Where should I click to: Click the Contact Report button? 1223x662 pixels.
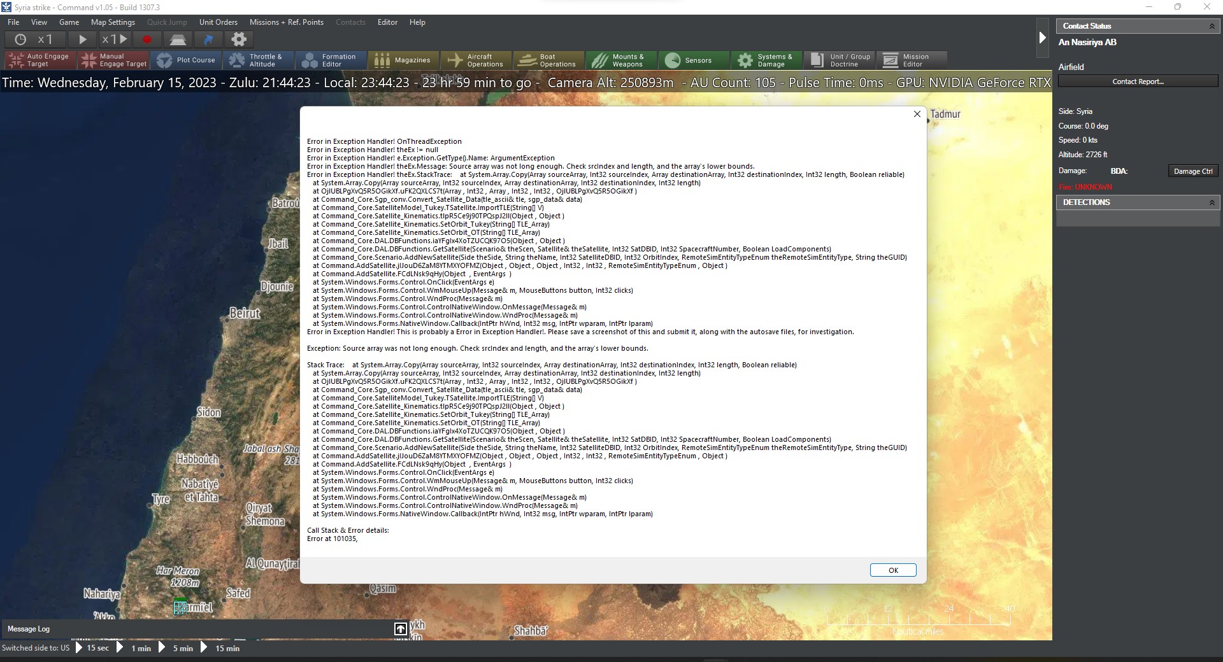(x=1138, y=81)
